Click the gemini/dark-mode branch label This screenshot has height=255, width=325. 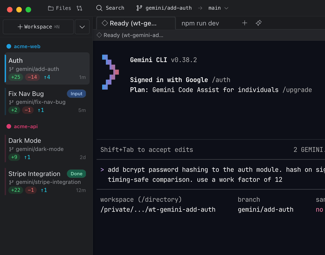click(x=40, y=149)
